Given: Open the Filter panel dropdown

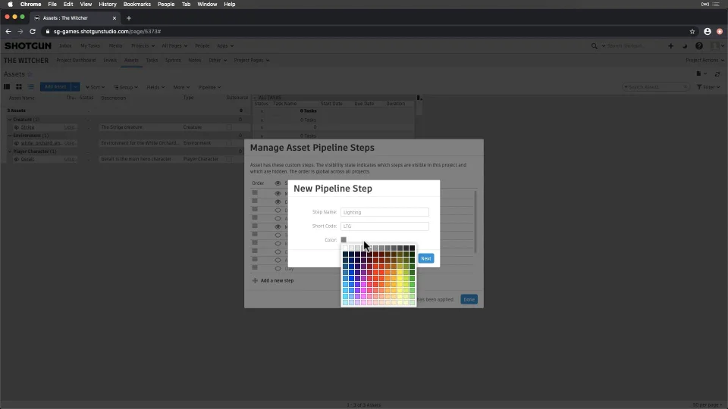Looking at the screenshot, I should point(708,87).
